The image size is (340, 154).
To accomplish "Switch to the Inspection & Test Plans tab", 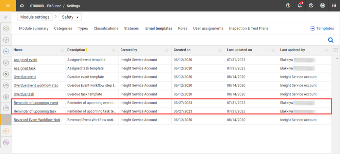I will pos(249,28).
